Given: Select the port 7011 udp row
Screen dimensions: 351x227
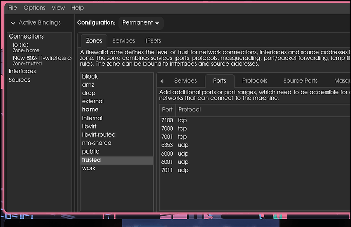Looking at the screenshot, I should (255, 170).
